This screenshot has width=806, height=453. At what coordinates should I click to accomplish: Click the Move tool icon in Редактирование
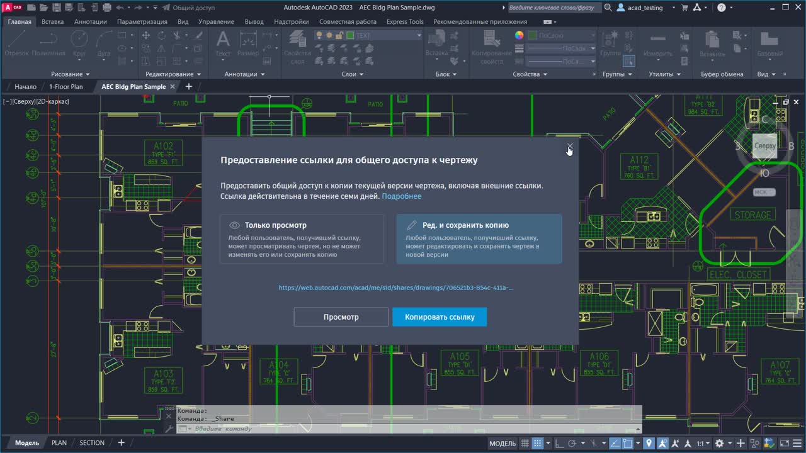point(145,36)
